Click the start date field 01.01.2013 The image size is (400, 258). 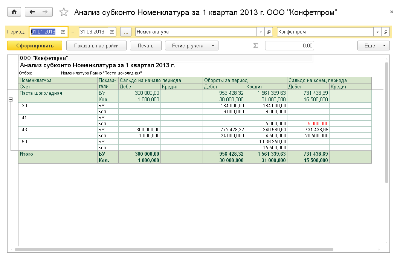44,32
